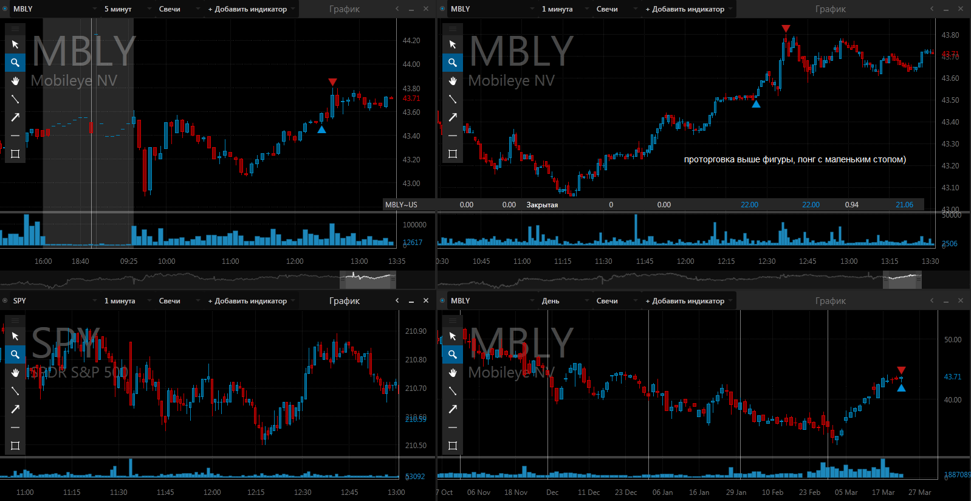The height and width of the screenshot is (501, 971).
Task: Click the График title of the MBLY 1 минута chart
Action: tap(831, 9)
